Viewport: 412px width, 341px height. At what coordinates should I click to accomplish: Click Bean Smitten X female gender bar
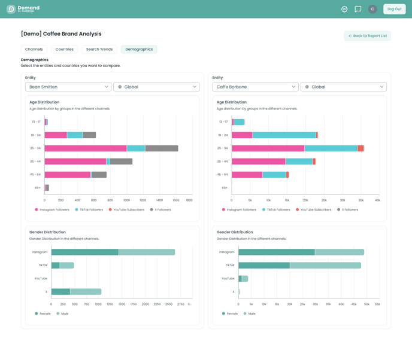click(60, 292)
